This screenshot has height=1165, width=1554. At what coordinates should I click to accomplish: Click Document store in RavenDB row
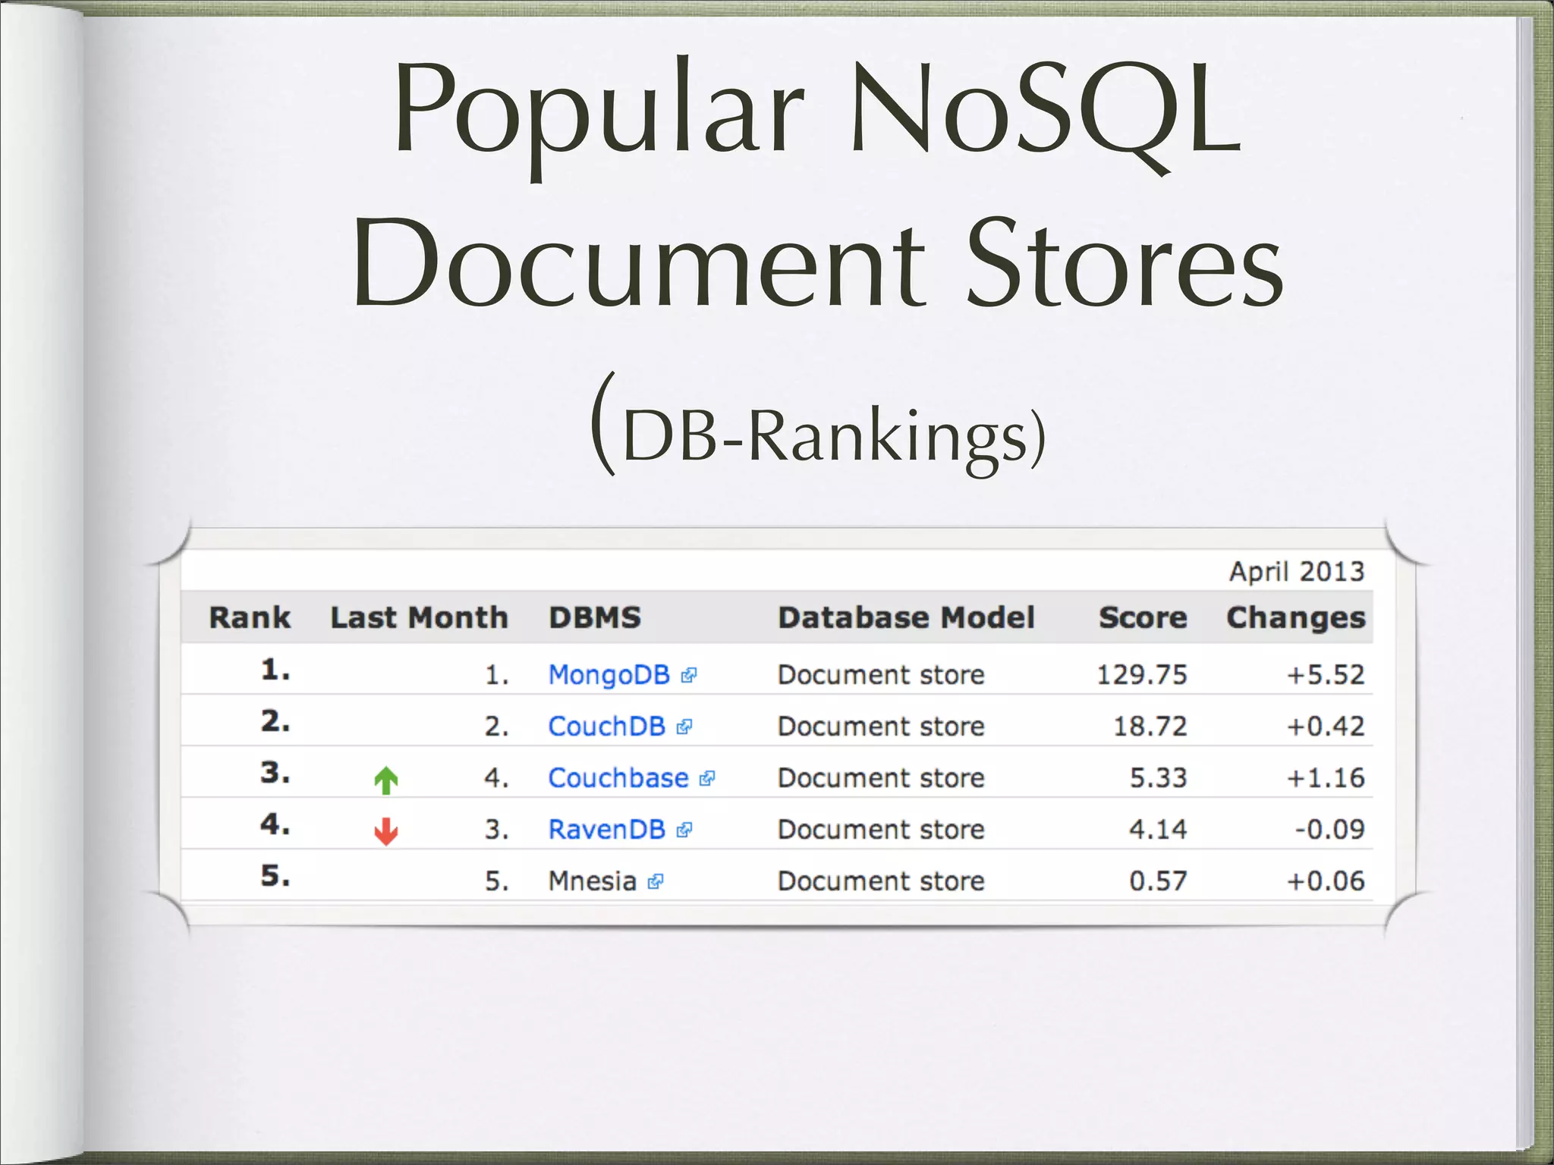point(881,830)
